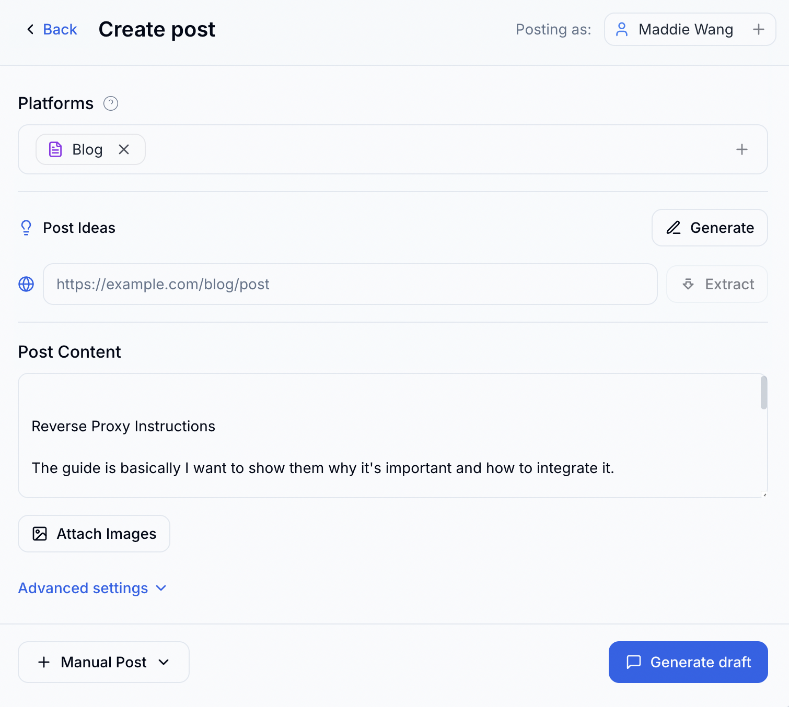
Task: Type in the blog URL input field
Action: 350,284
